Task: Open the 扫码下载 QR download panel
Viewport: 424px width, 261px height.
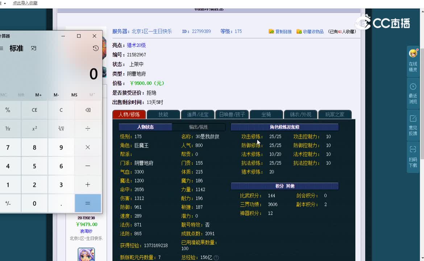Action: point(413,154)
